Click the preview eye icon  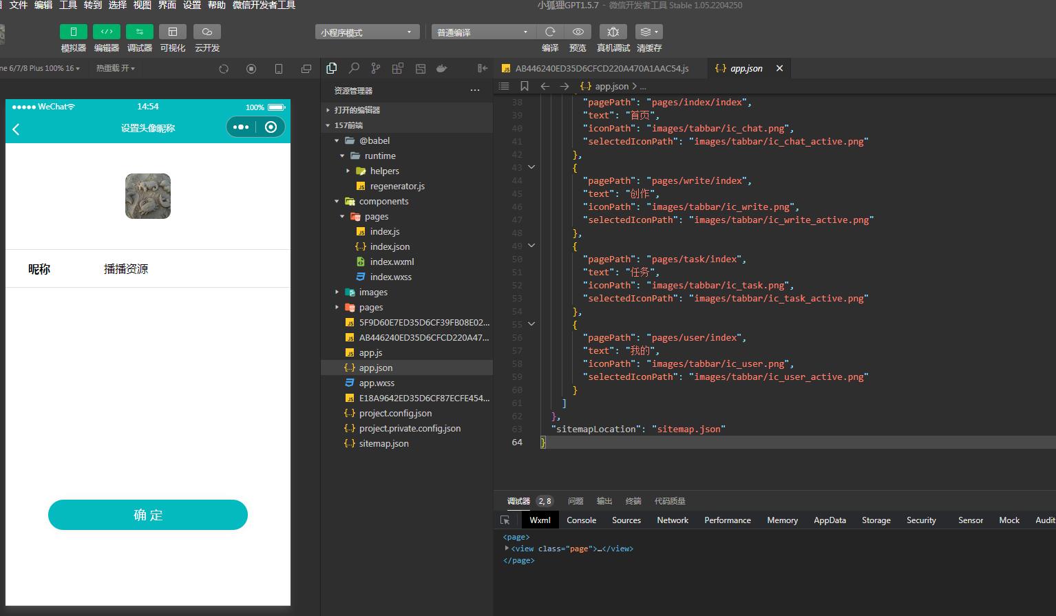578,32
